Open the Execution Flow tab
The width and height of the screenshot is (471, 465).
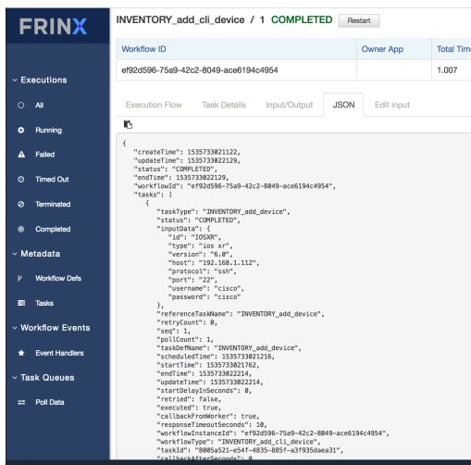(x=154, y=105)
